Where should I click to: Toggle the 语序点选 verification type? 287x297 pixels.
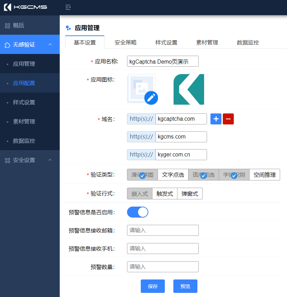point(204,175)
